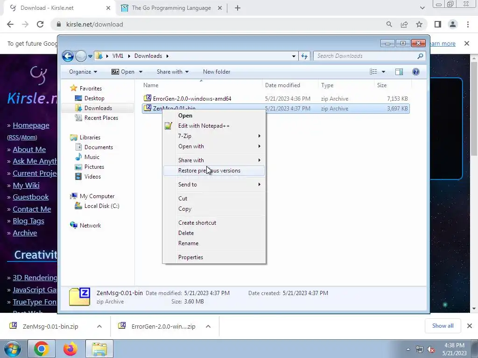Viewport: 478px width, 358px height.
Task: Close the Chrome downloads bar
Action: [x=470, y=326]
